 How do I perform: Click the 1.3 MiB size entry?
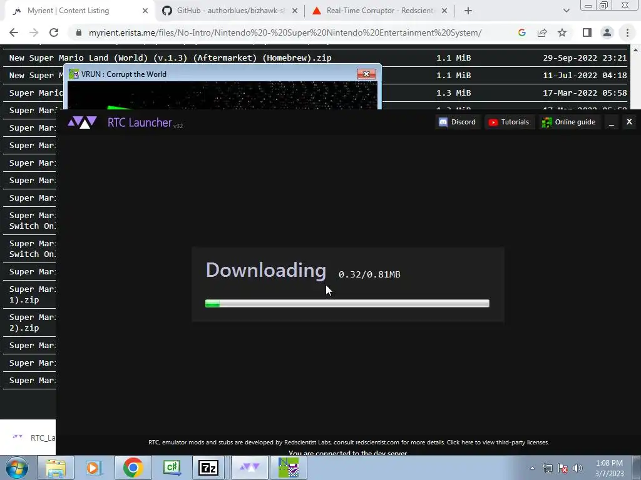coord(453,93)
